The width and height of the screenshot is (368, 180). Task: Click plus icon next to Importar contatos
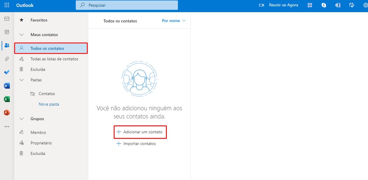(x=119, y=144)
